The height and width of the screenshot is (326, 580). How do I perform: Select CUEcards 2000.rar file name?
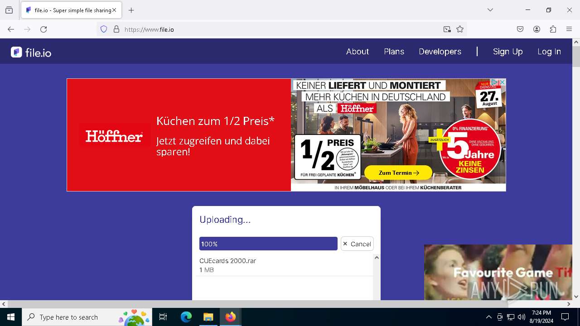click(x=227, y=261)
